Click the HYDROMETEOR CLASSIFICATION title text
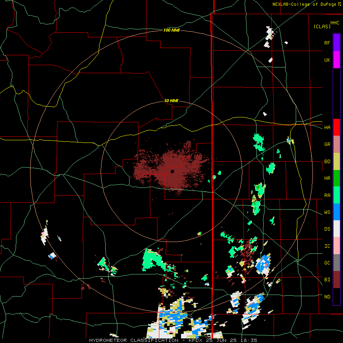The image size is (343, 343). coord(134,340)
